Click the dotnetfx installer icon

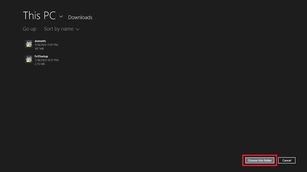click(x=29, y=44)
